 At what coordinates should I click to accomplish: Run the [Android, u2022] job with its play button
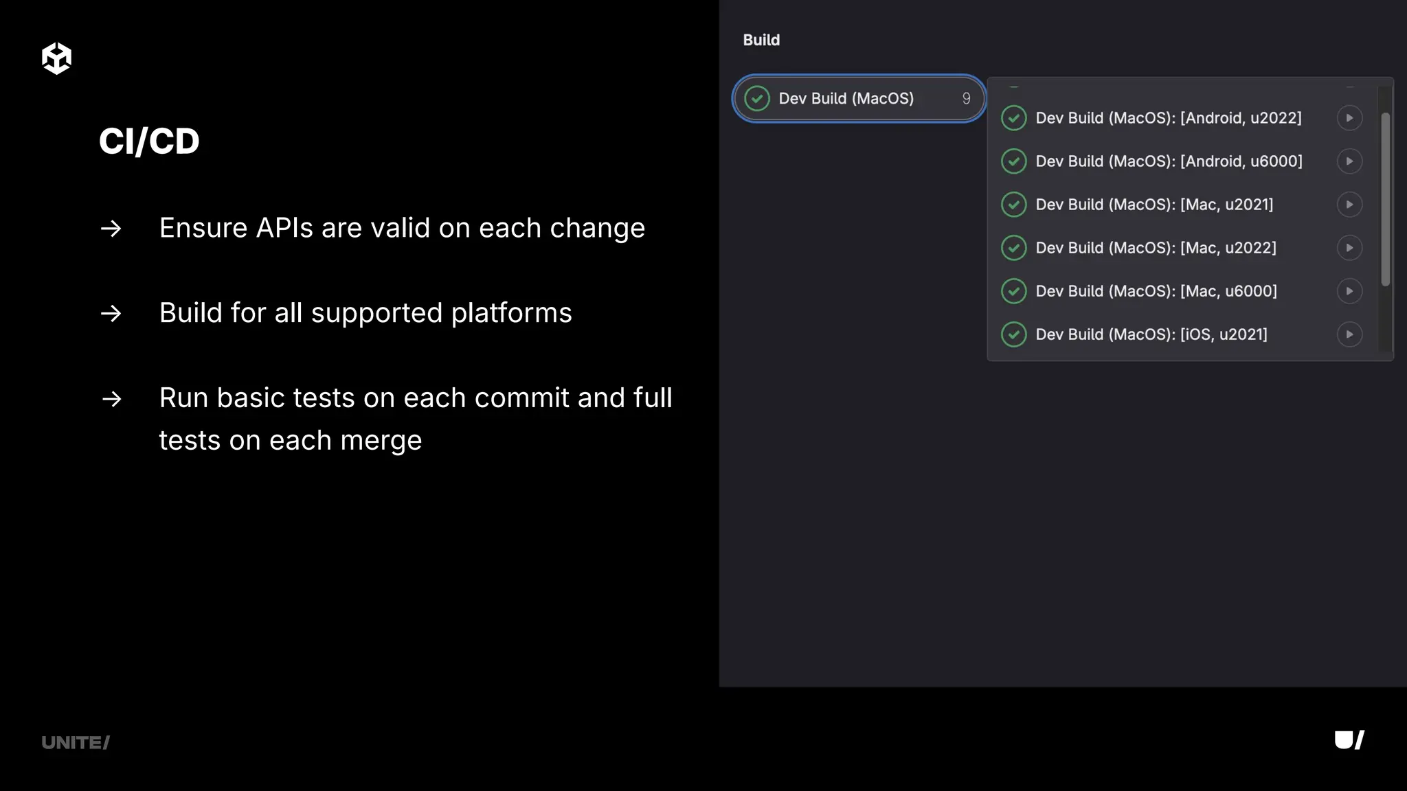pyautogui.click(x=1349, y=118)
